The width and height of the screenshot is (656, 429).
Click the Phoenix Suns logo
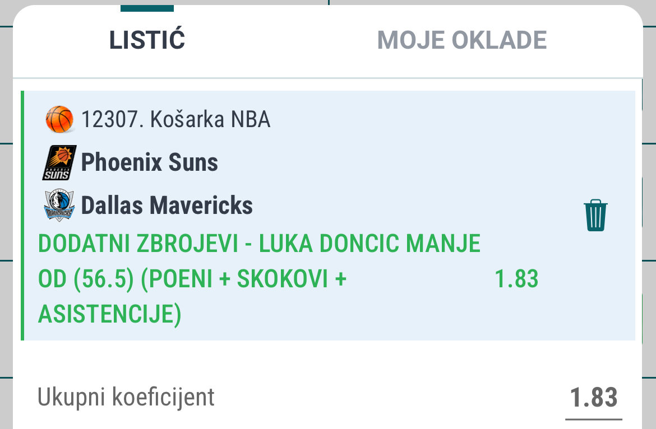[x=59, y=162]
